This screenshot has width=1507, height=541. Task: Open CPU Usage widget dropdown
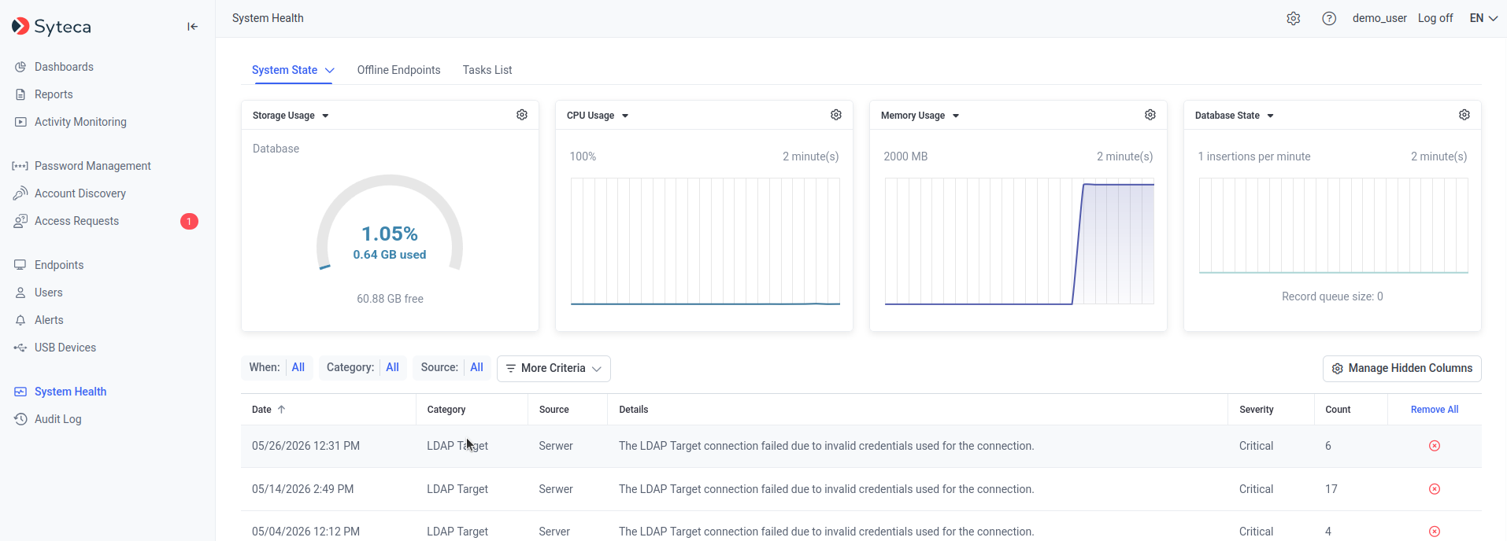[625, 116]
